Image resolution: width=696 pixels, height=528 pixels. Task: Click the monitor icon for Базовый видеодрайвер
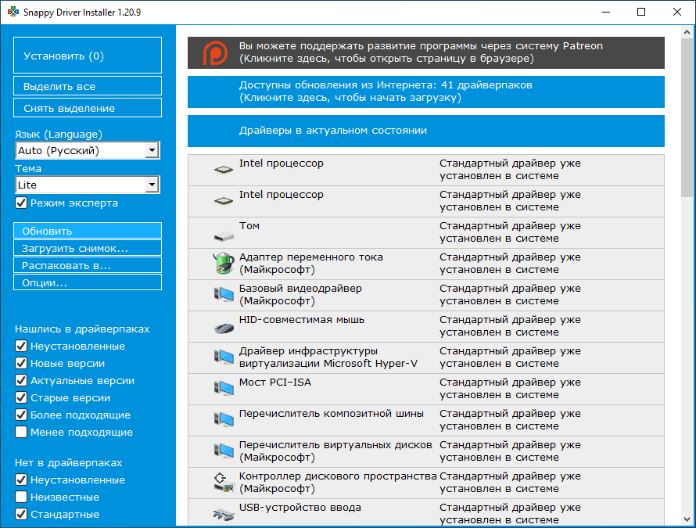tap(224, 294)
